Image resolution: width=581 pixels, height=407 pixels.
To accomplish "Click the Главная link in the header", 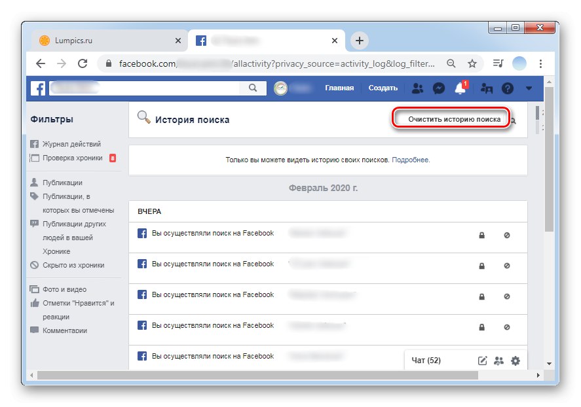I will (x=339, y=88).
